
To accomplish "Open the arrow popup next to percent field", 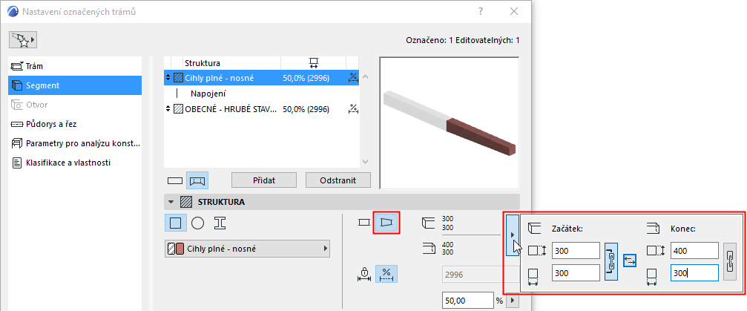I will click(x=512, y=301).
